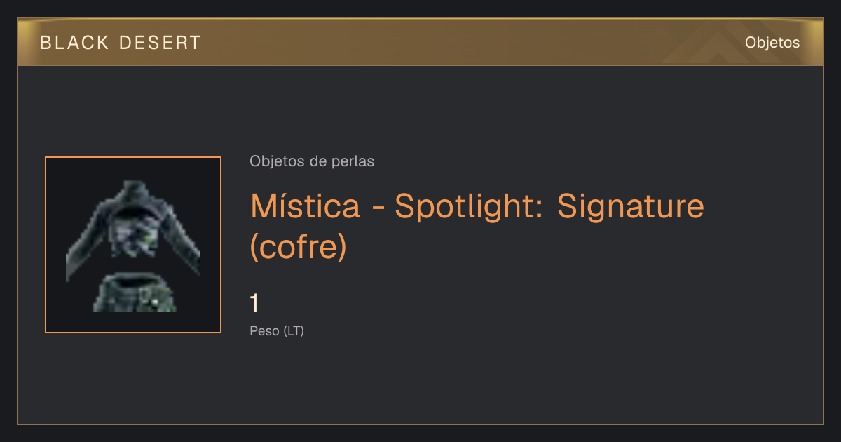The image size is (841, 442).
Task: Click the skirt piece in item icon
Action: tap(135, 293)
